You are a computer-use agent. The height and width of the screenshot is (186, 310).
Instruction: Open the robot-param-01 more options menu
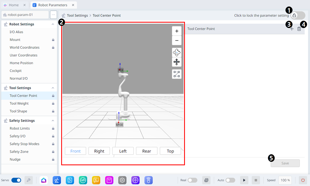pos(53,15)
